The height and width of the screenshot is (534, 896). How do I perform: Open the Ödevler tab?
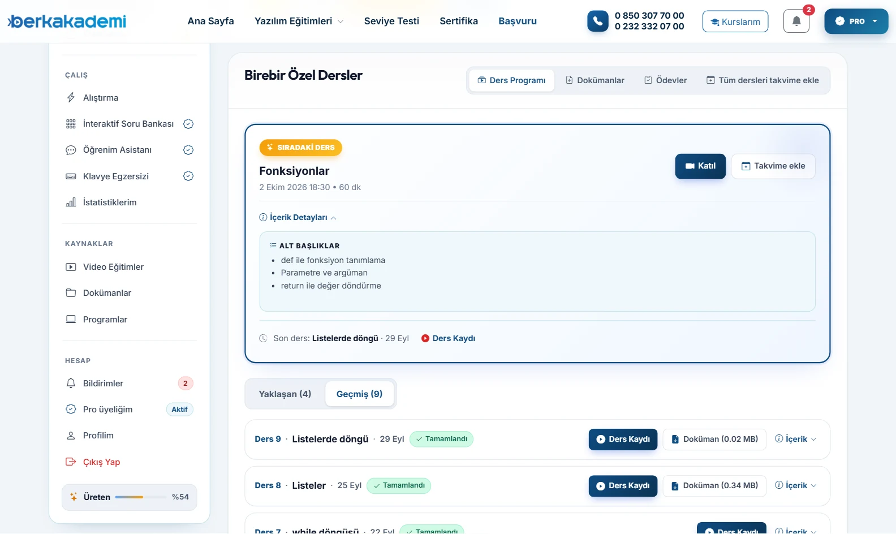666,80
